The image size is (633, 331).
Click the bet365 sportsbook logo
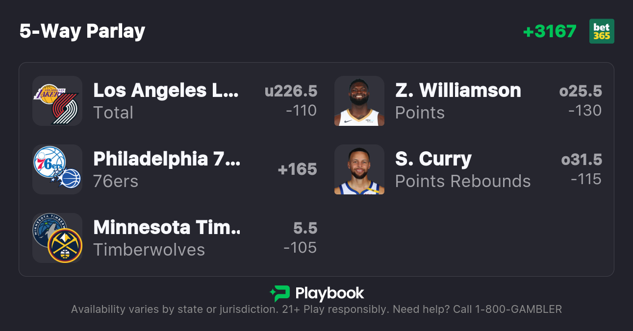pyautogui.click(x=602, y=31)
